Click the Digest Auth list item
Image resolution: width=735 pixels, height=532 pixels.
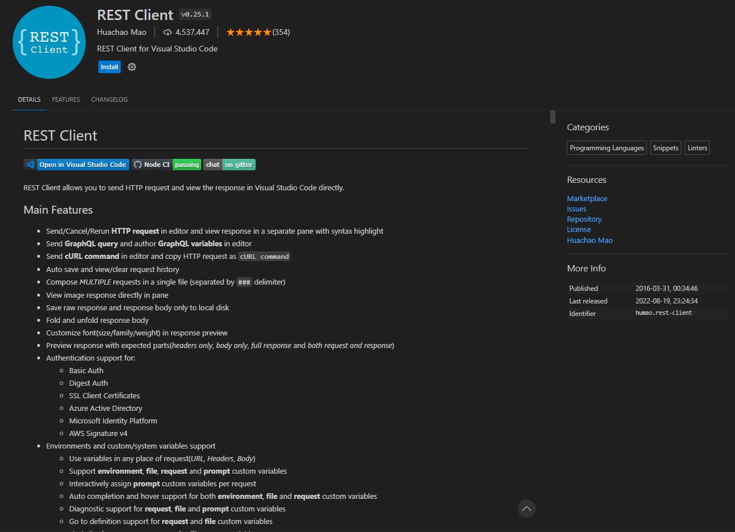click(x=89, y=383)
